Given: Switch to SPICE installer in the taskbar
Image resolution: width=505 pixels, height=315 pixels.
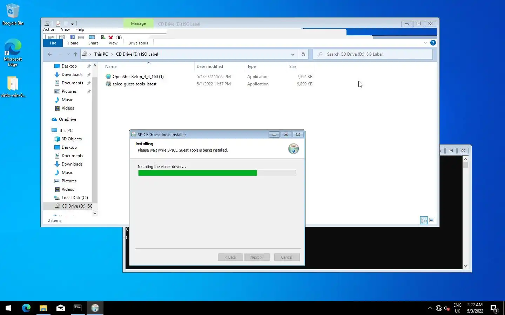Looking at the screenshot, I should [x=95, y=308].
